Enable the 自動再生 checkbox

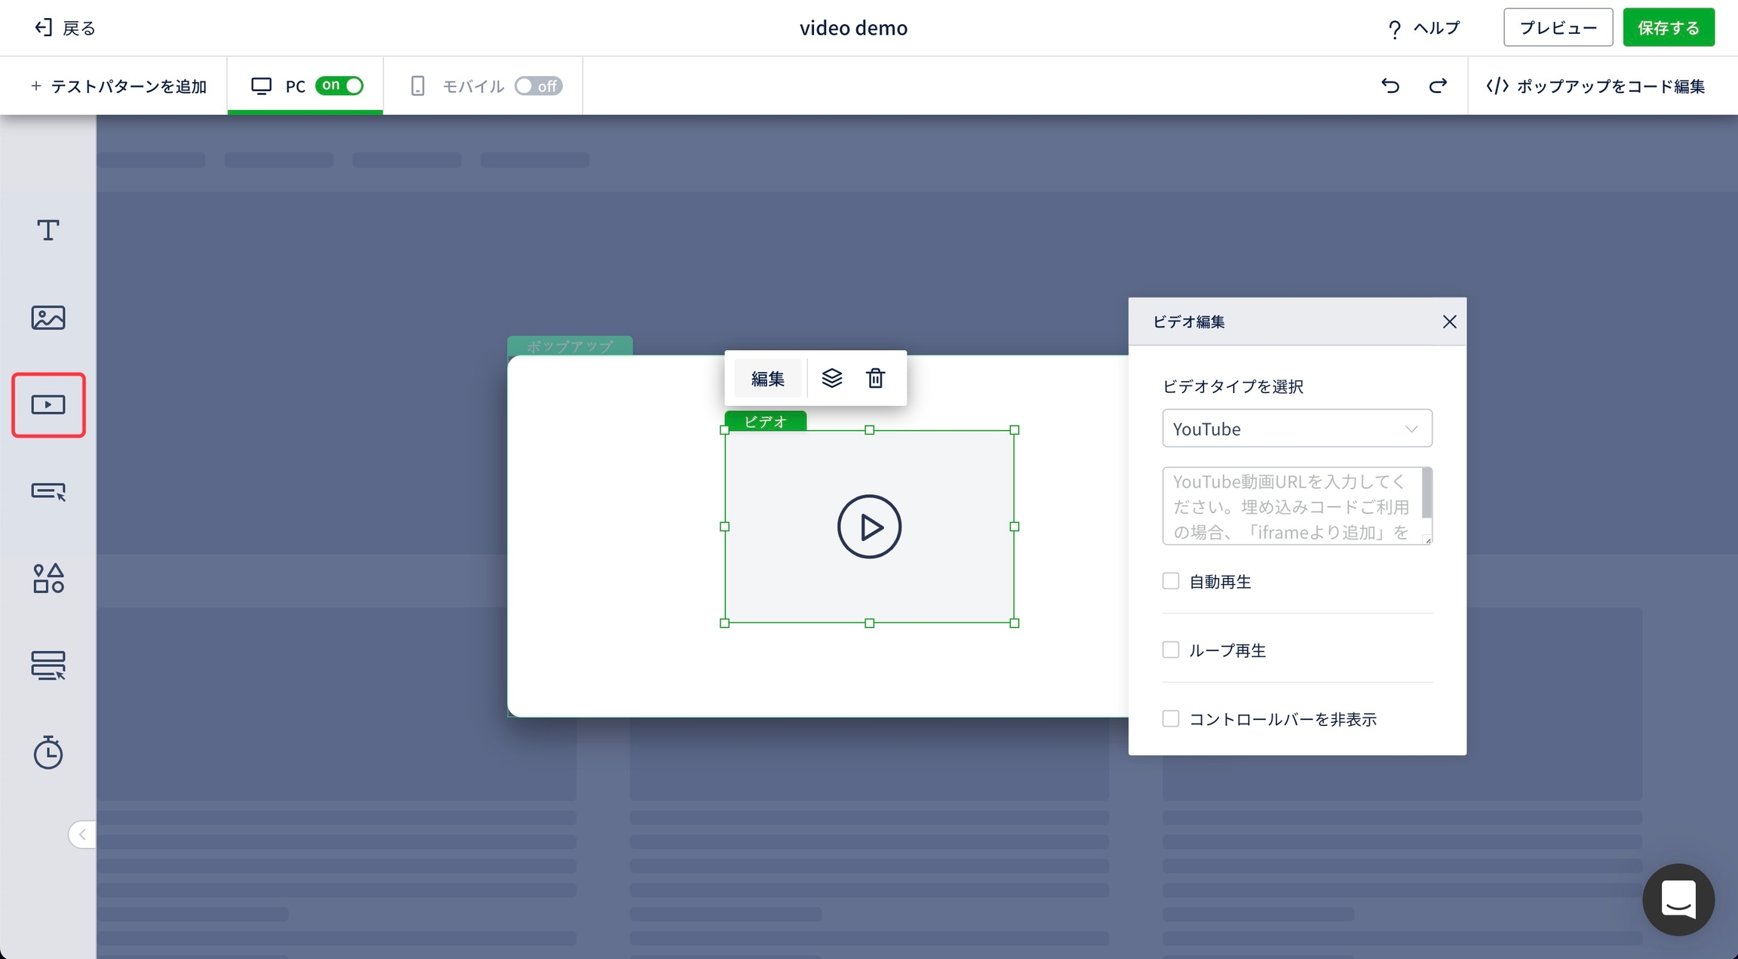tap(1171, 581)
